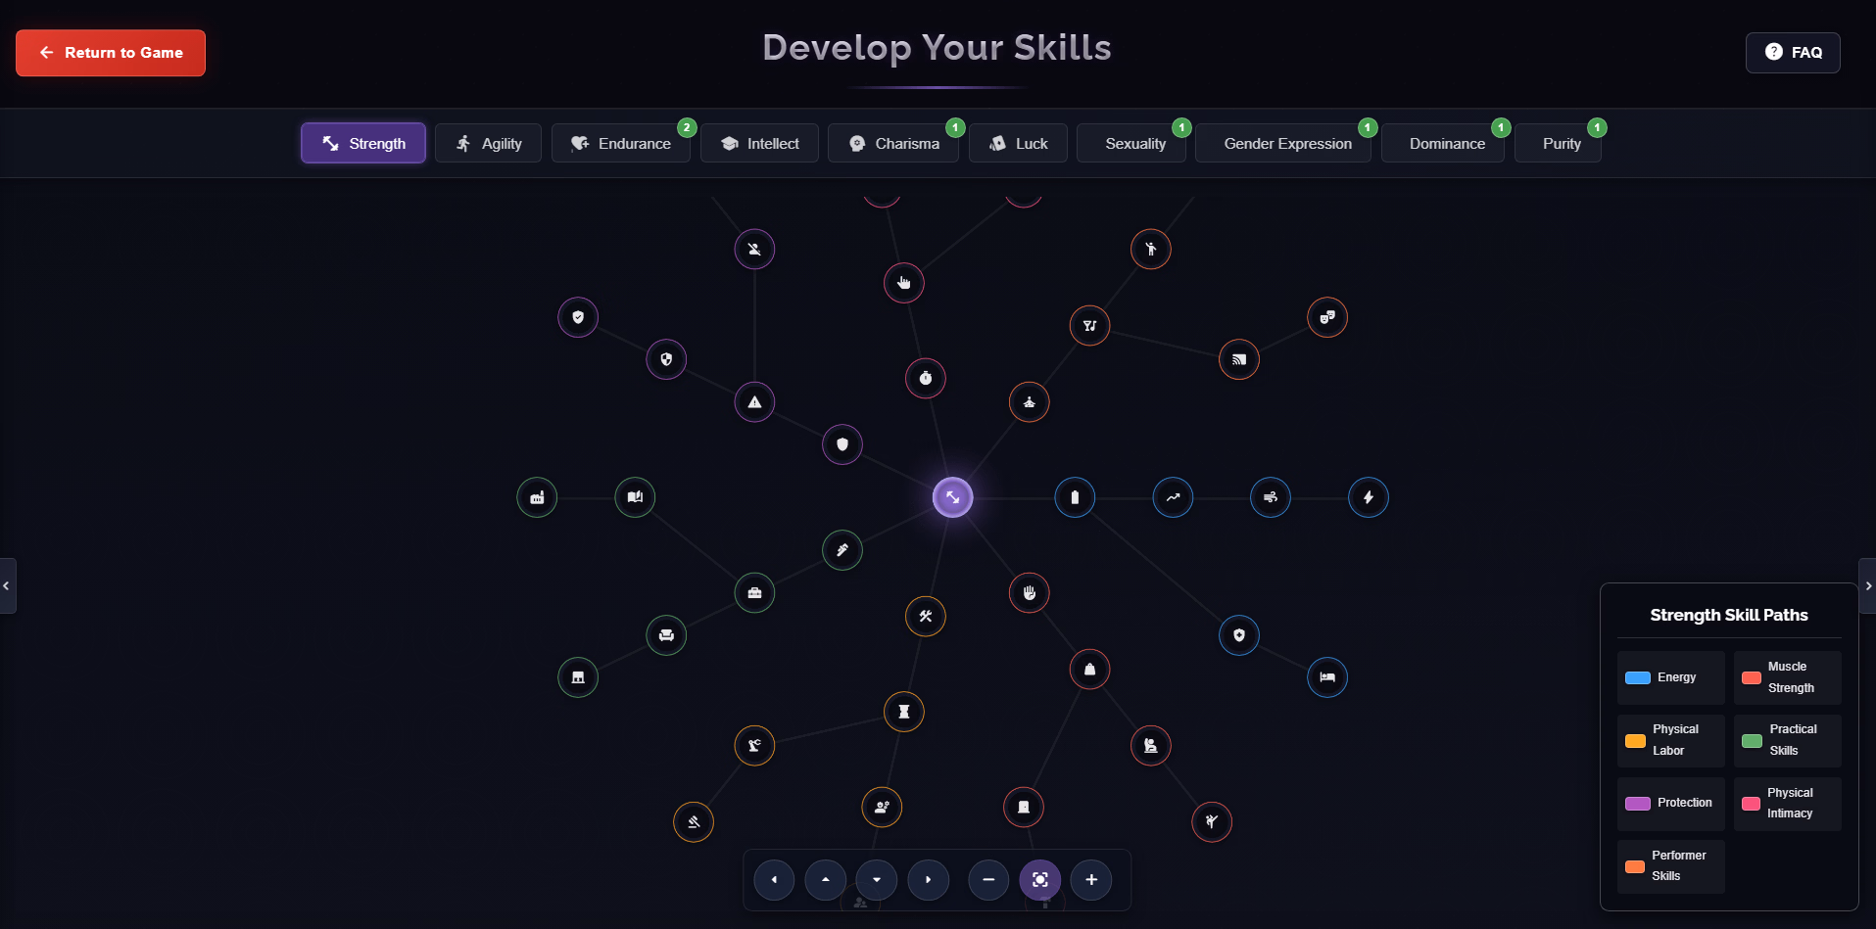Pan the skill tree up
1876x929 pixels.
826,879
